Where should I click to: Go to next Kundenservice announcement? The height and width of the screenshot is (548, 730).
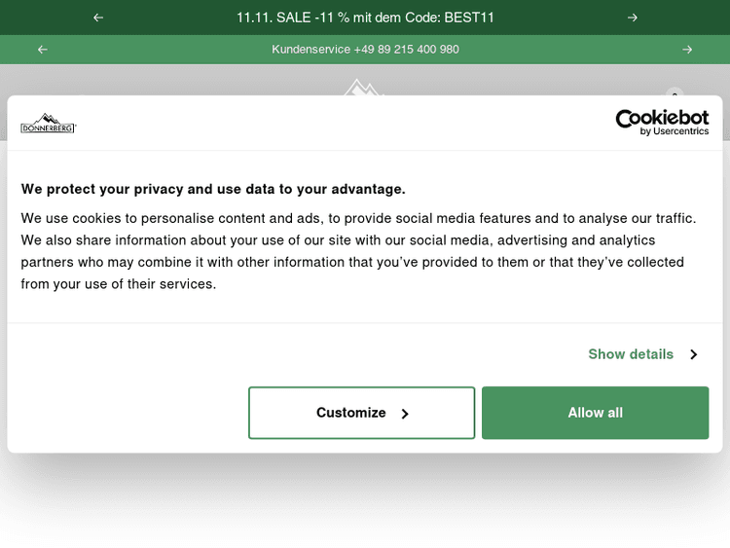687,50
